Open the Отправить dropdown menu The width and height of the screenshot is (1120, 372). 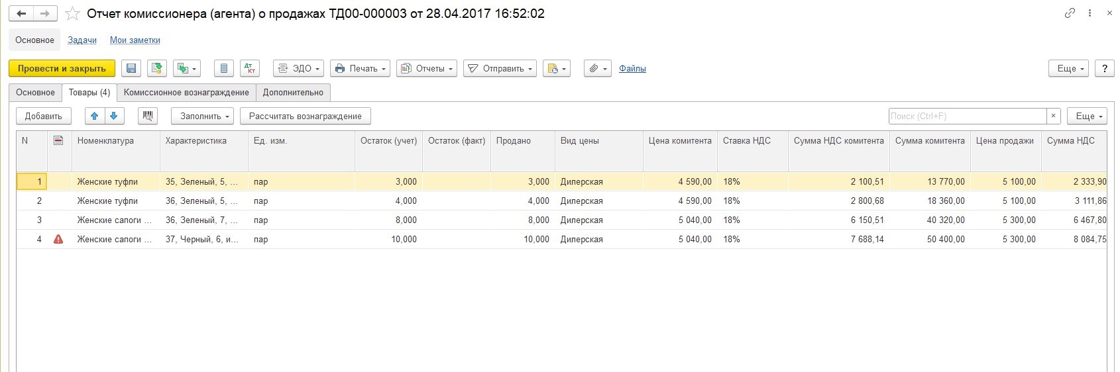click(500, 69)
